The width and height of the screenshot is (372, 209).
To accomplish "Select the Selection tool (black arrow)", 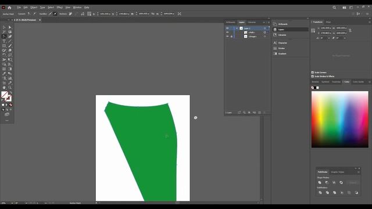I will coord(4,27).
